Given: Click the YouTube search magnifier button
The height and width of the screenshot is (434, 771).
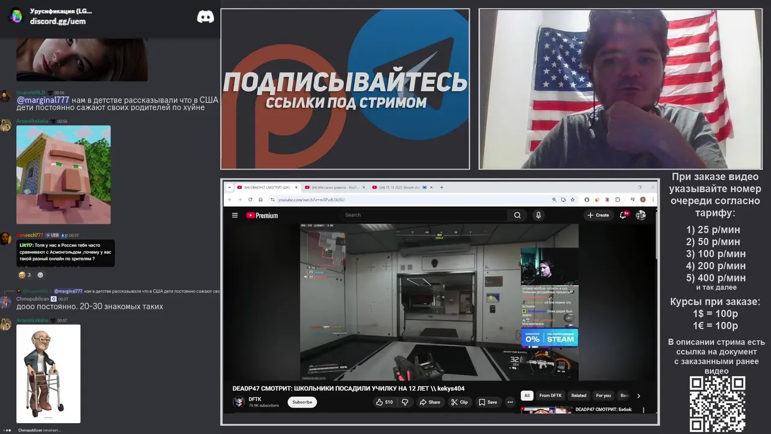Looking at the screenshot, I should pos(517,215).
